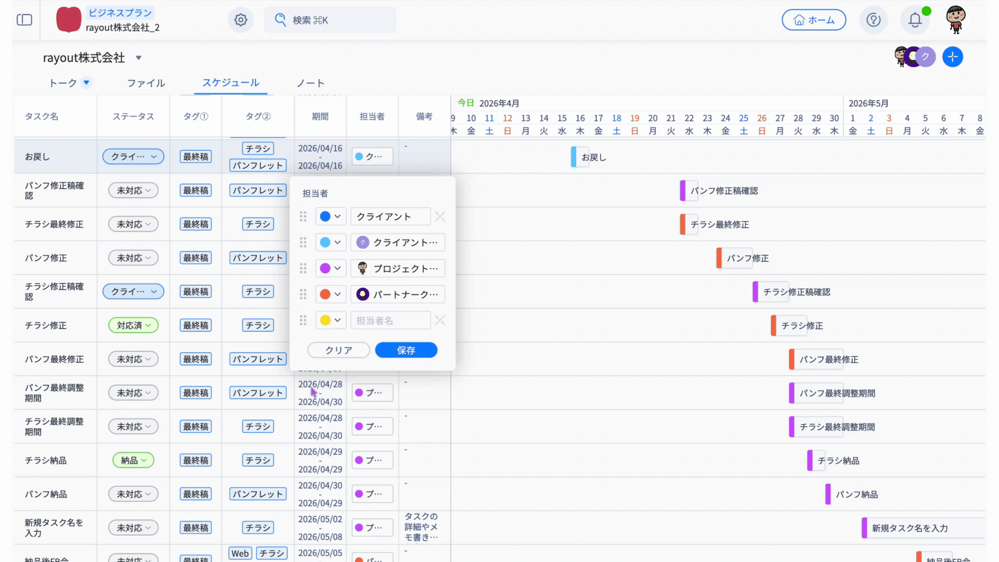Open settings via the gear icon
Image resolution: width=999 pixels, height=562 pixels.
[x=240, y=20]
